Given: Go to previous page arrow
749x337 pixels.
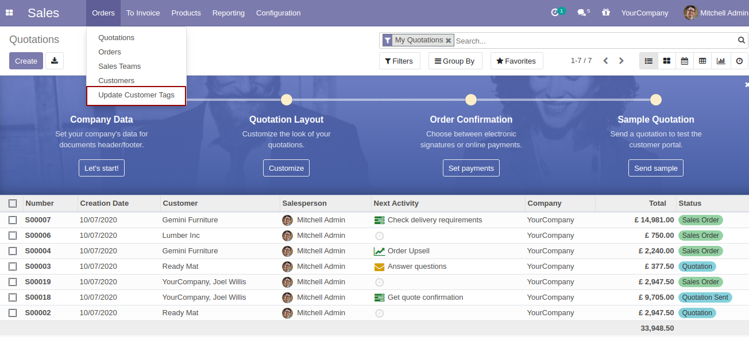Looking at the screenshot, I should click(x=605, y=61).
